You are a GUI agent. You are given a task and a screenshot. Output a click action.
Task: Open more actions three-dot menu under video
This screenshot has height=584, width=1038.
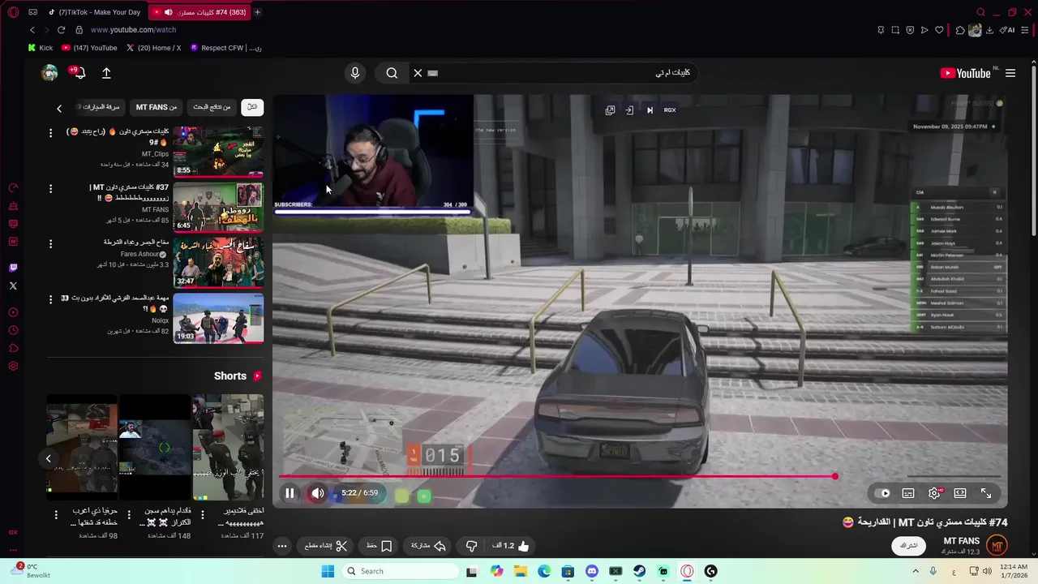pyautogui.click(x=281, y=546)
